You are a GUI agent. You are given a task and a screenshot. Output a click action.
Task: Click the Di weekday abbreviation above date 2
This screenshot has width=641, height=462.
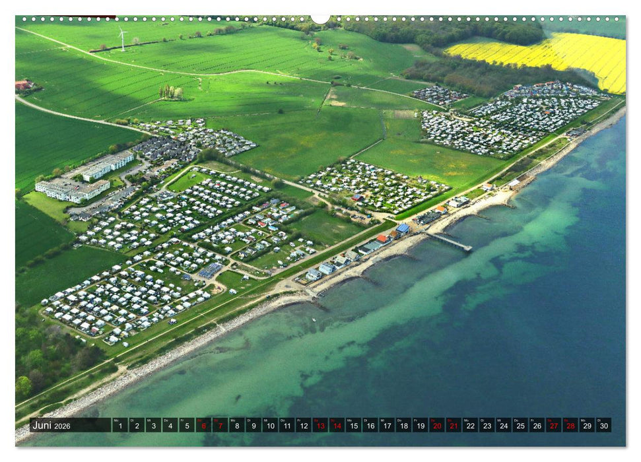[133, 420]
